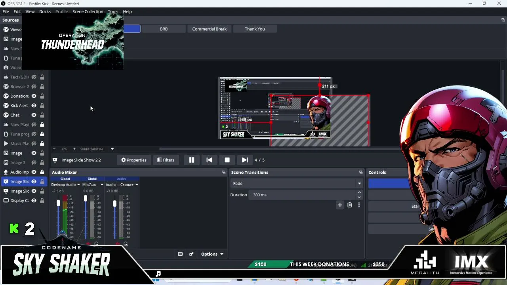Open the preview scaling dropdown arrow
Screen dimensions: 507x285
coord(112,149)
